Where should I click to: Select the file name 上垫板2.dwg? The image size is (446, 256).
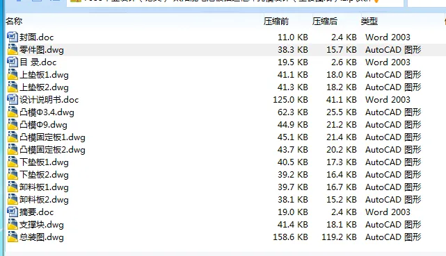44,87
